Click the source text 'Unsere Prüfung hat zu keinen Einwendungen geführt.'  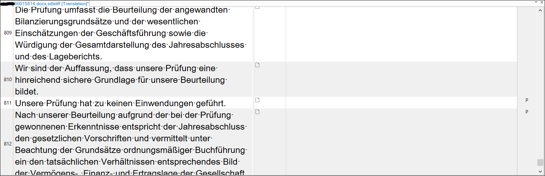(121, 103)
